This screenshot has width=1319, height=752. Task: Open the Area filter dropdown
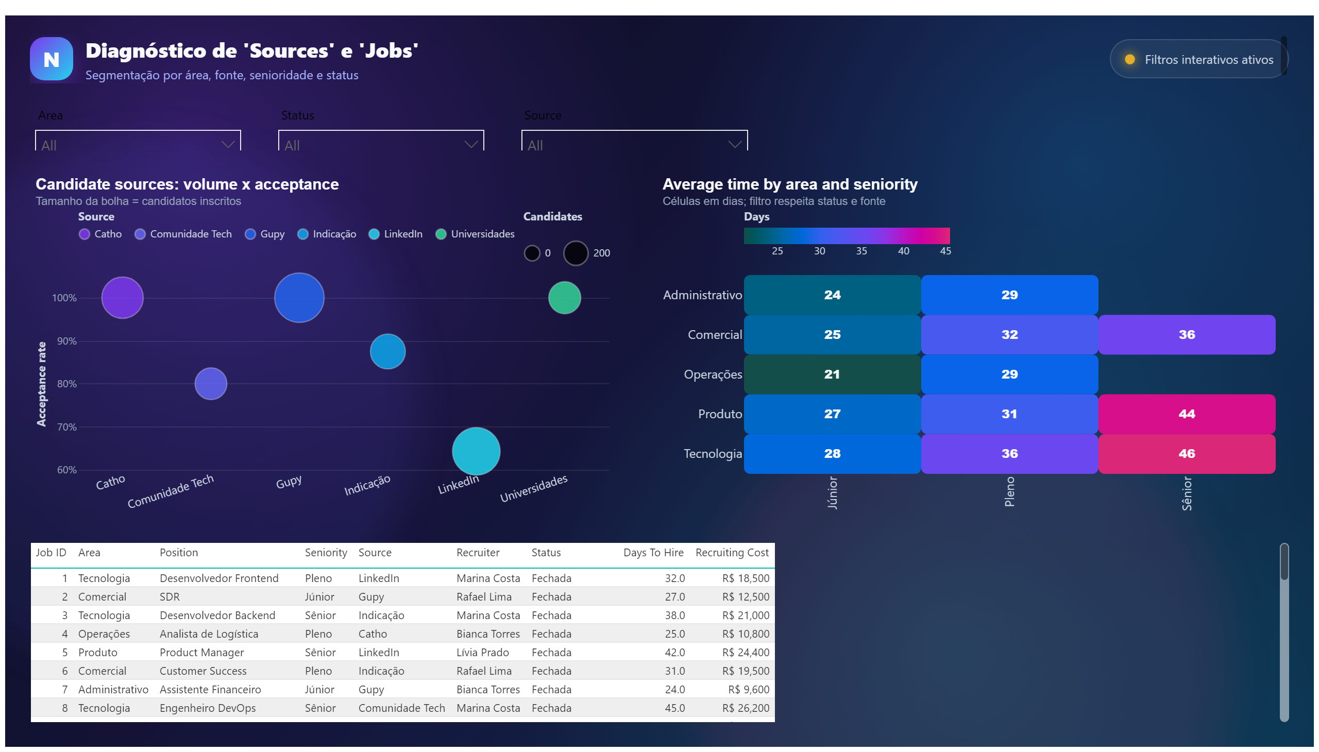(138, 141)
